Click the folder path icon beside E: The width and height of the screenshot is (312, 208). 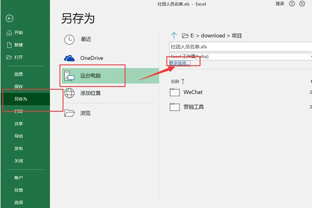pyautogui.click(x=185, y=36)
